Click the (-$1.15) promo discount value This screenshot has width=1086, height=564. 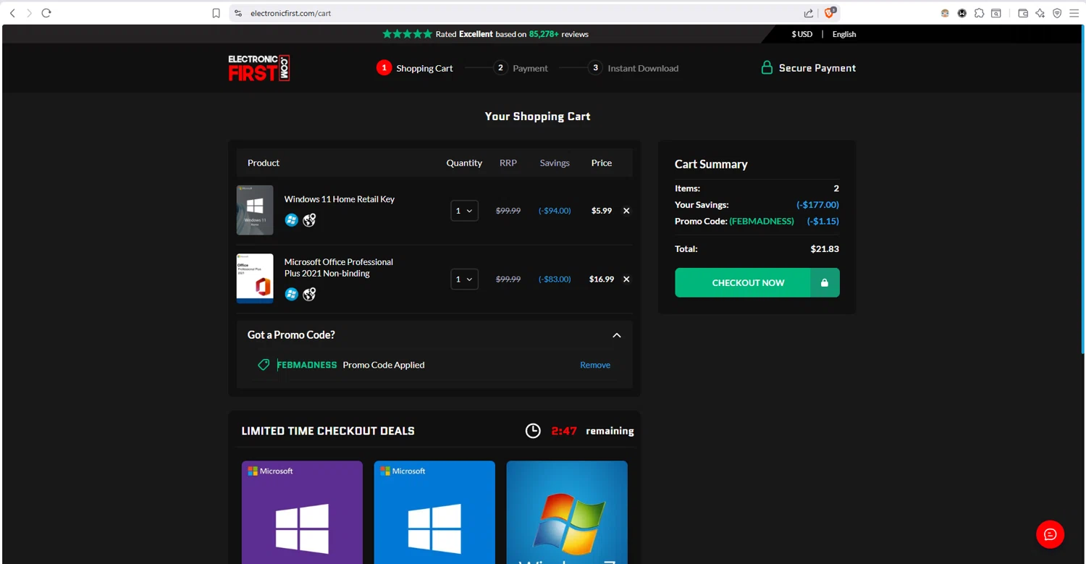pos(823,221)
